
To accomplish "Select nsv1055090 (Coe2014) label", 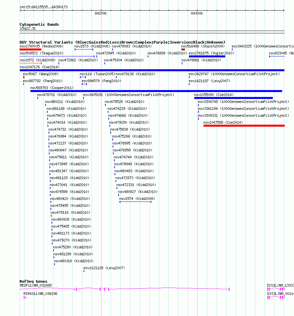I will point(214,95).
